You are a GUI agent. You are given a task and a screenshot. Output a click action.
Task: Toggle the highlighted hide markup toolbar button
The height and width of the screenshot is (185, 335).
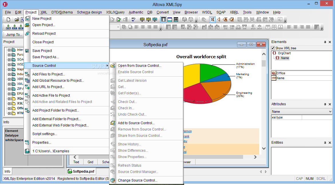coord(212,20)
